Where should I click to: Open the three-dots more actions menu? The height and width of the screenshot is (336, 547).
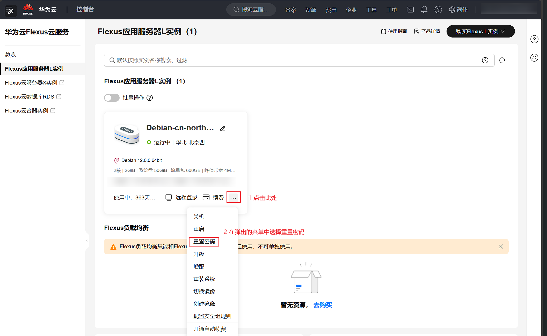[233, 198]
